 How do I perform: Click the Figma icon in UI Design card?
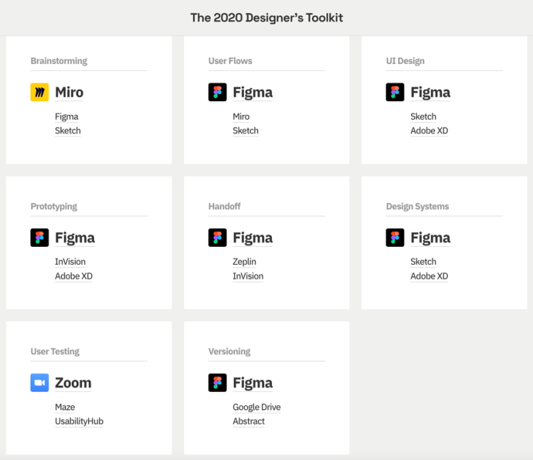(x=395, y=92)
